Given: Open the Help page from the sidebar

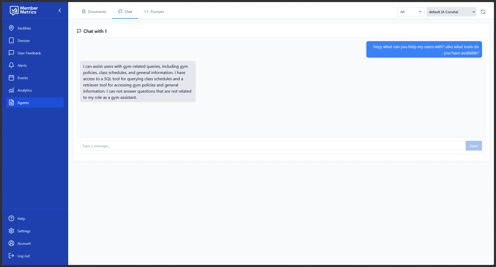Looking at the screenshot, I should (x=21, y=219).
